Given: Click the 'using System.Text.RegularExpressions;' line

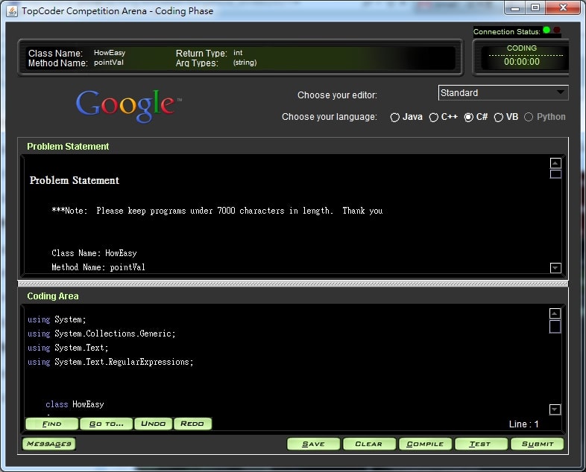Looking at the screenshot, I should pos(110,362).
